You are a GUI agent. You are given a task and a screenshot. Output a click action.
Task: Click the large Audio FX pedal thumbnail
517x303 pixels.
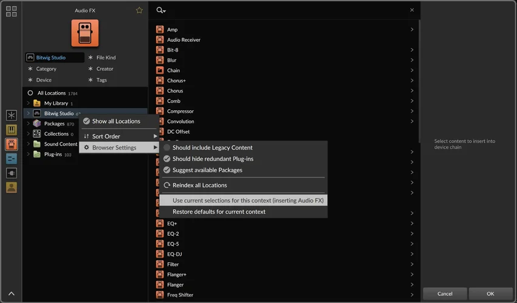pyautogui.click(x=84, y=33)
